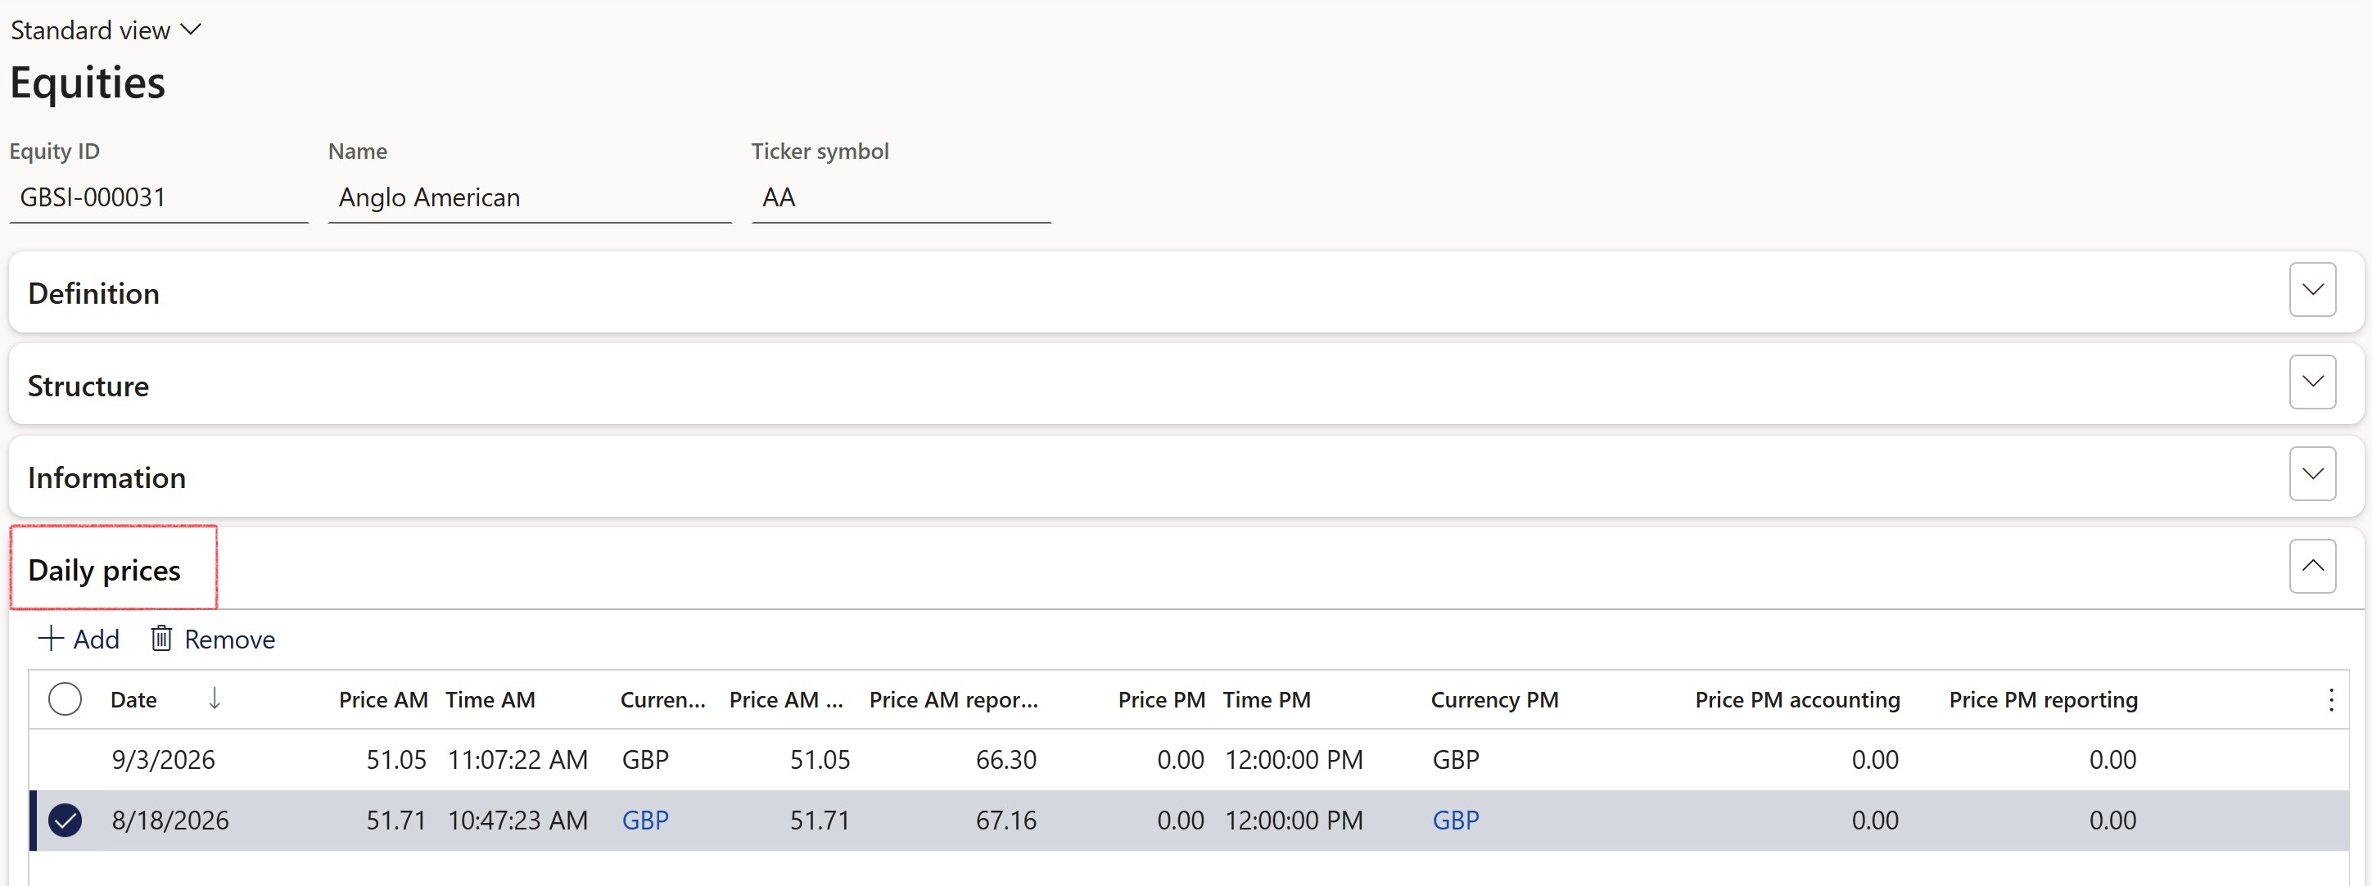Click the Date sort descending arrow
The width and height of the screenshot is (2372, 886).
215,698
